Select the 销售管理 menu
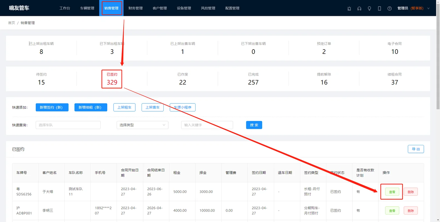 111,8
